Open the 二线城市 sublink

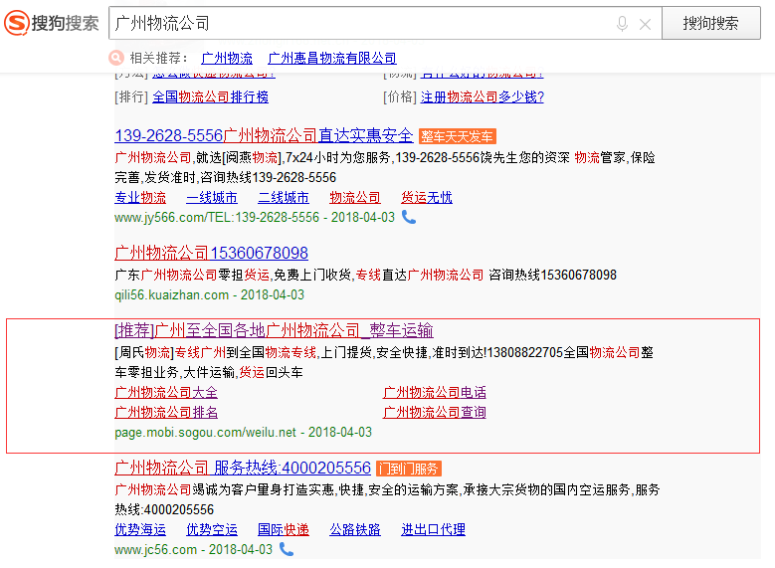click(284, 198)
